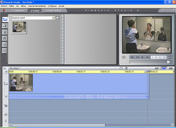Click the preview video window
The image size is (176, 128).
pos(147,35)
